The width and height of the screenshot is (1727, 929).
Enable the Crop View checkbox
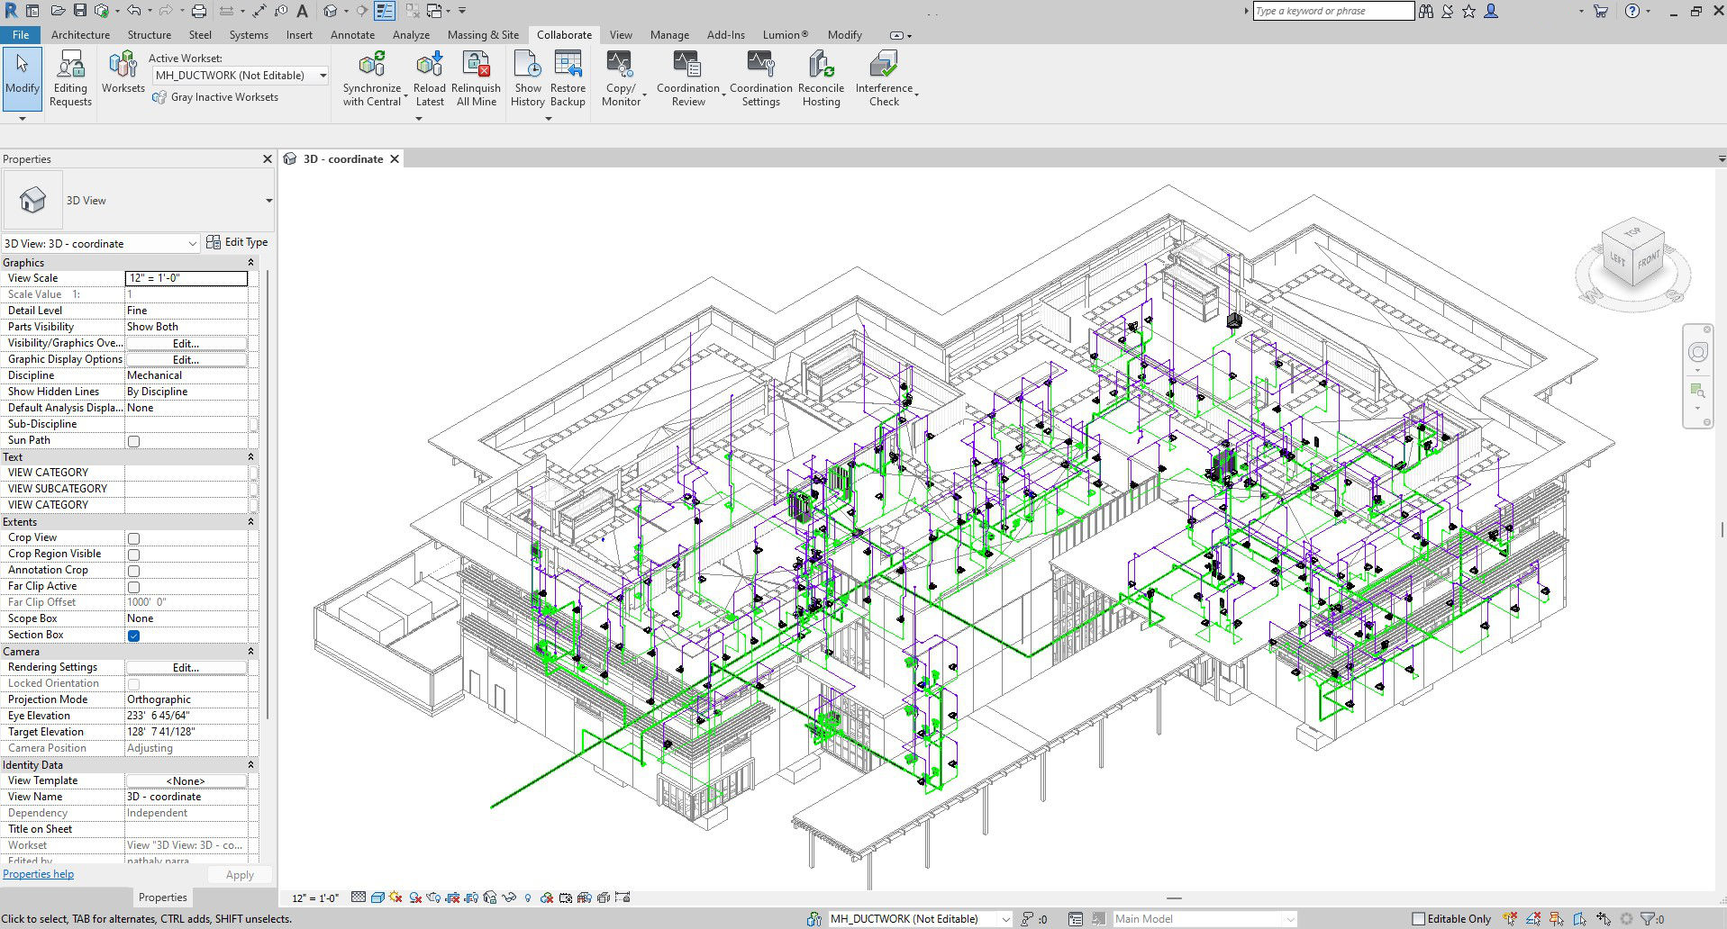133,538
